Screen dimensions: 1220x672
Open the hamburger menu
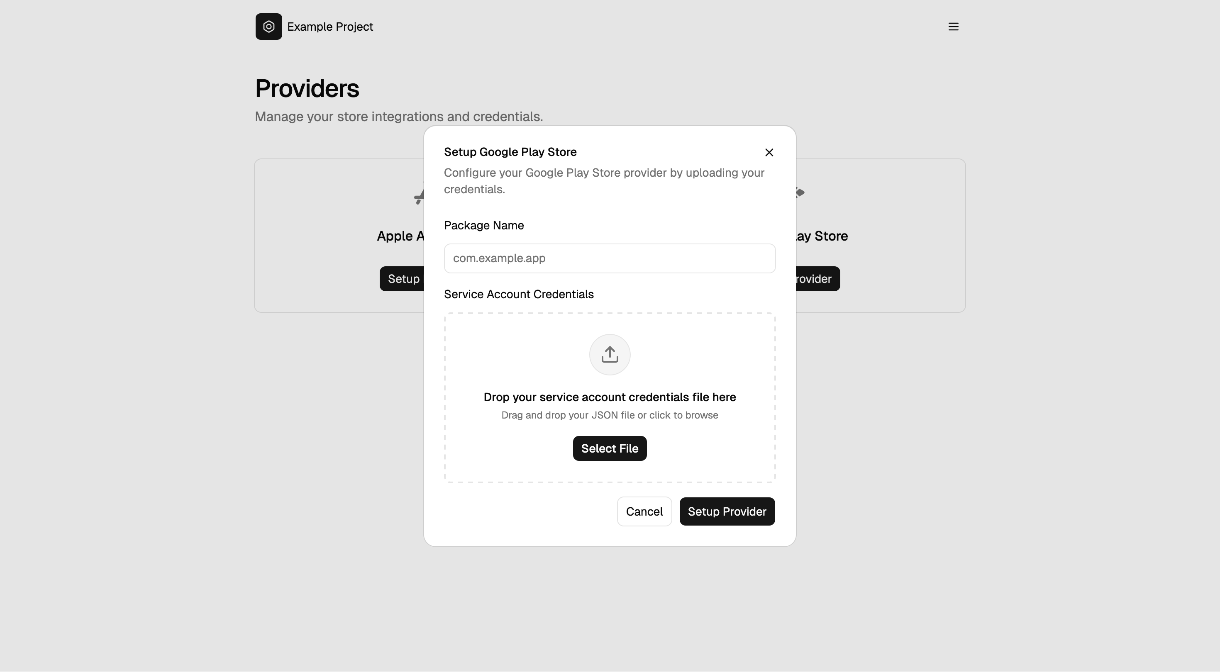(953, 26)
